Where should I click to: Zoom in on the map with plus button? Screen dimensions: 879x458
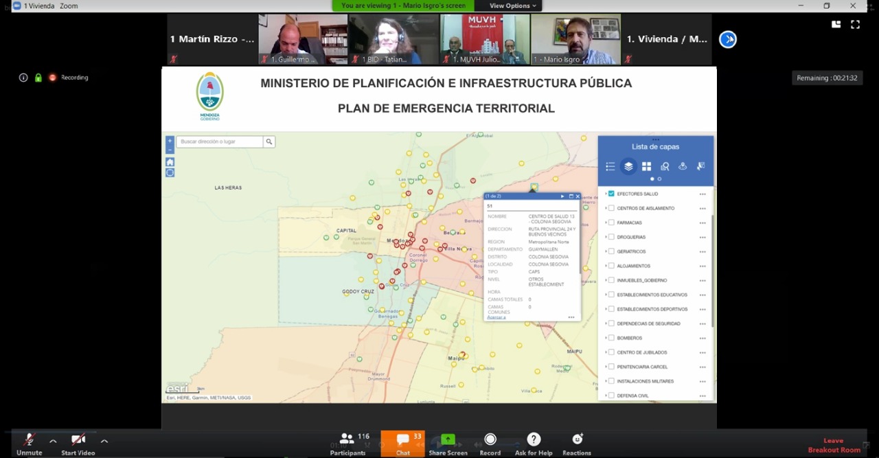tap(170, 141)
